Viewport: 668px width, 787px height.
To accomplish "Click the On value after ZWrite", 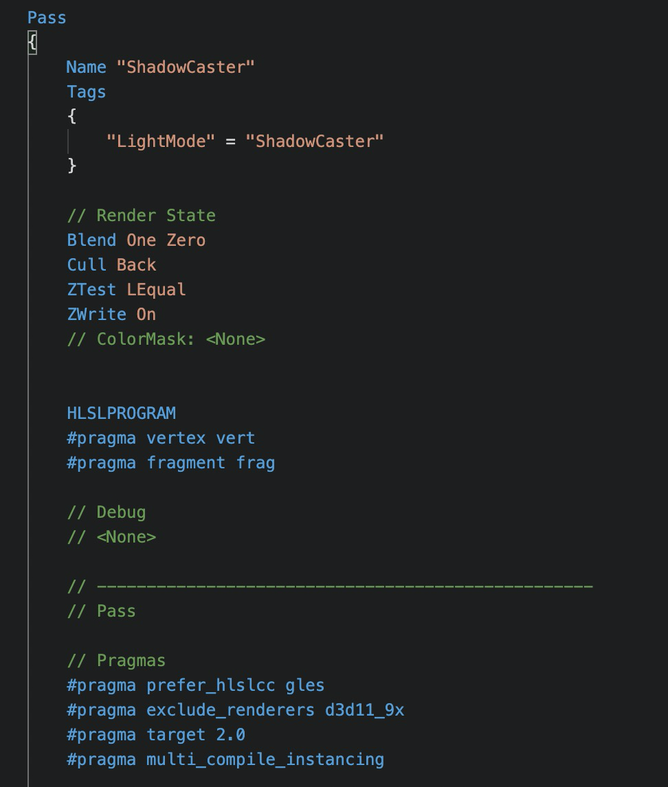I will click(146, 315).
